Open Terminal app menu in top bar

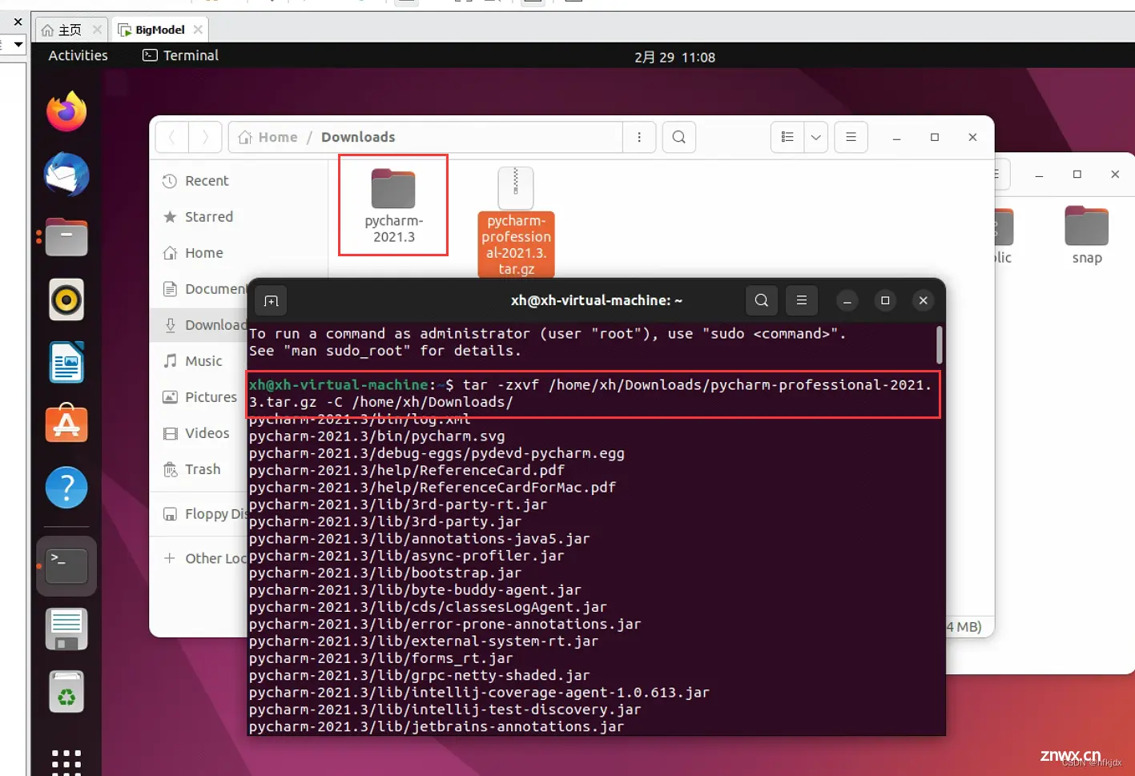(x=180, y=55)
